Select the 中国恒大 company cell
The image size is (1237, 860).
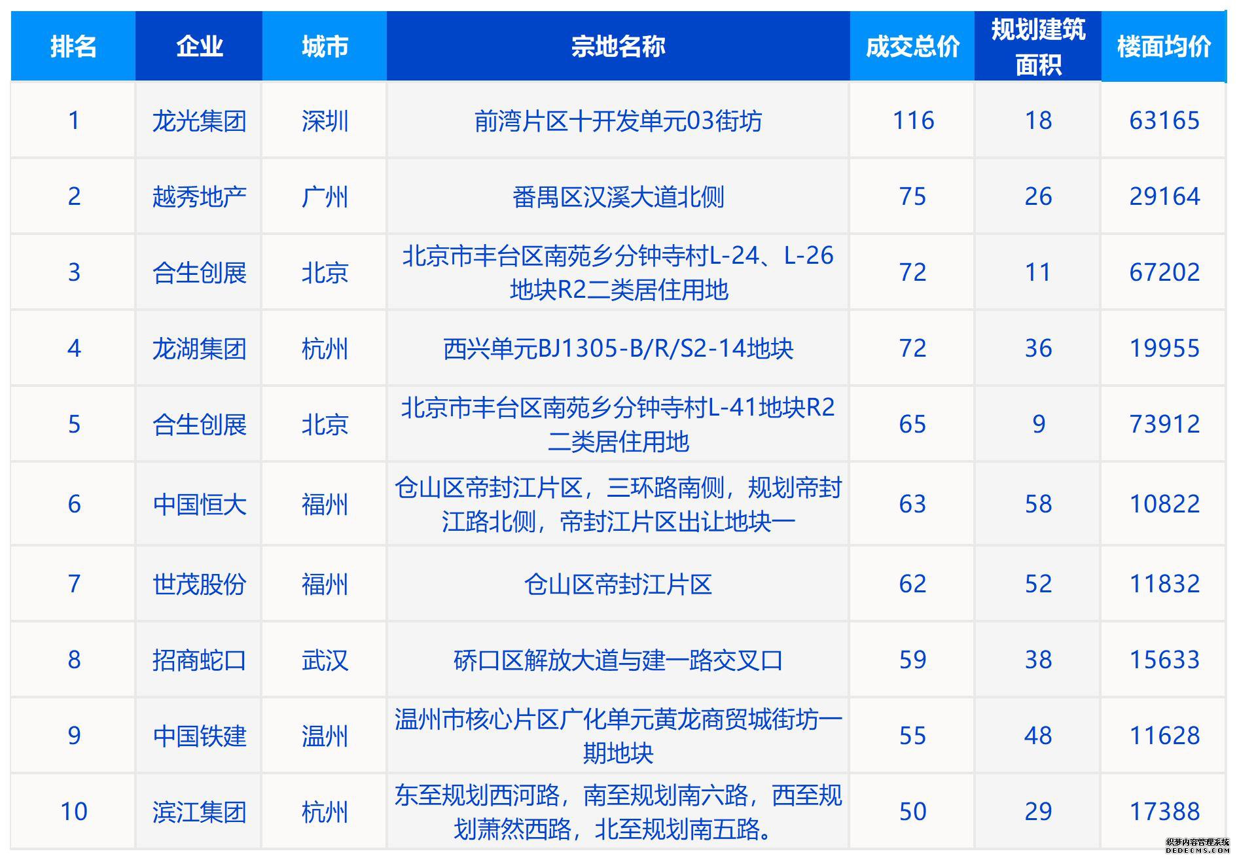[199, 505]
